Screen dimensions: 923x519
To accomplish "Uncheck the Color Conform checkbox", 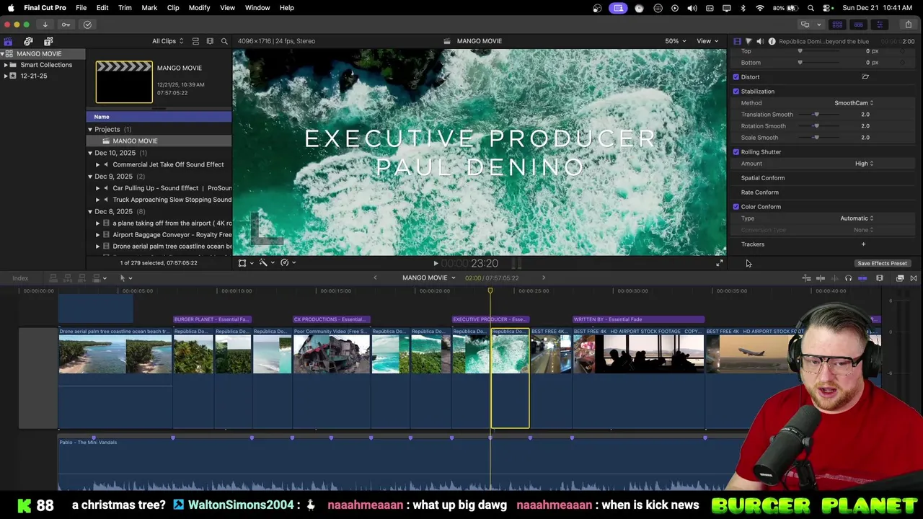I will (736, 207).
